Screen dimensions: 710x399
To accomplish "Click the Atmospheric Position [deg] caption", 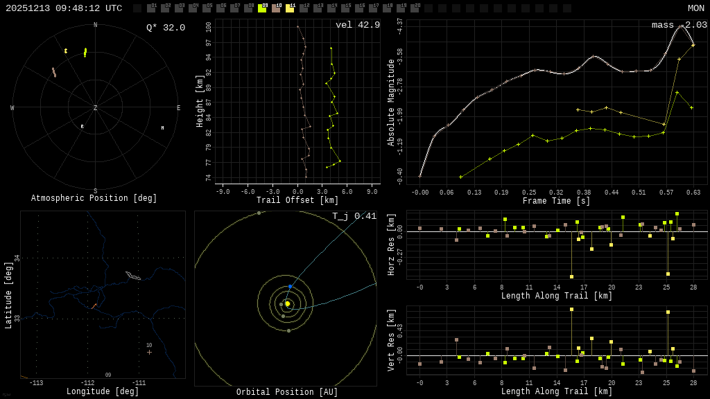I will [x=94, y=198].
